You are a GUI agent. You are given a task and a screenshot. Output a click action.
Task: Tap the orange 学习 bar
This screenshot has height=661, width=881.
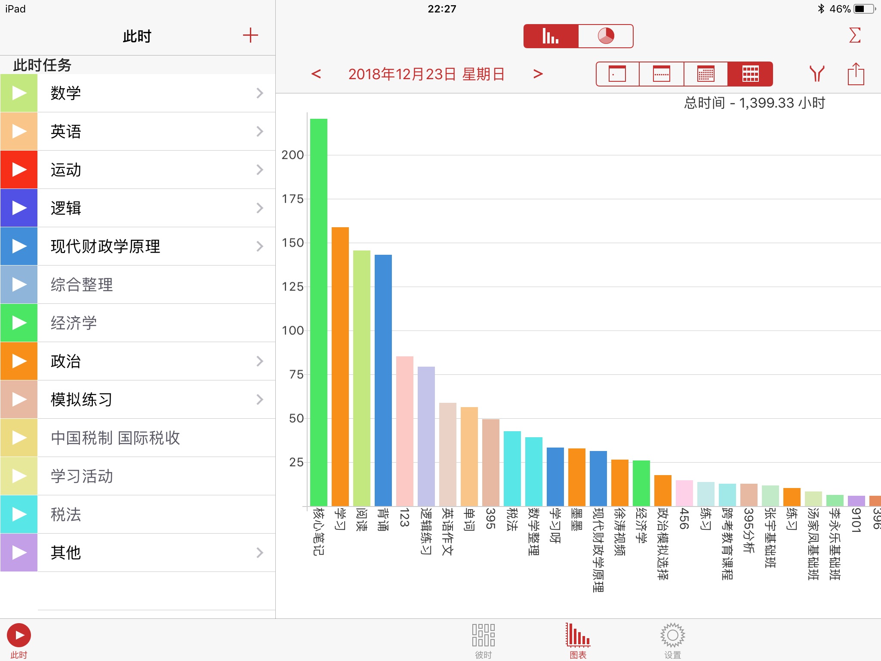click(x=340, y=366)
